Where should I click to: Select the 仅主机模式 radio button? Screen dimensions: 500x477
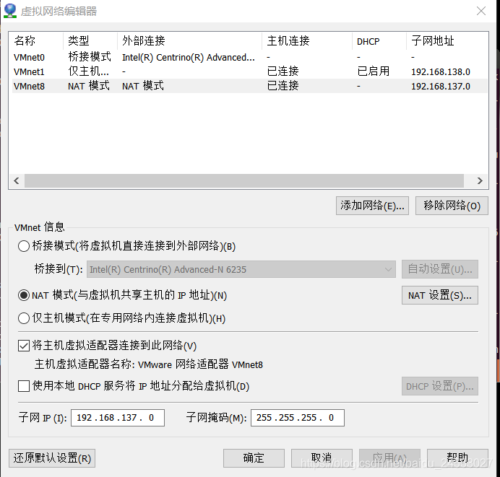[24, 318]
